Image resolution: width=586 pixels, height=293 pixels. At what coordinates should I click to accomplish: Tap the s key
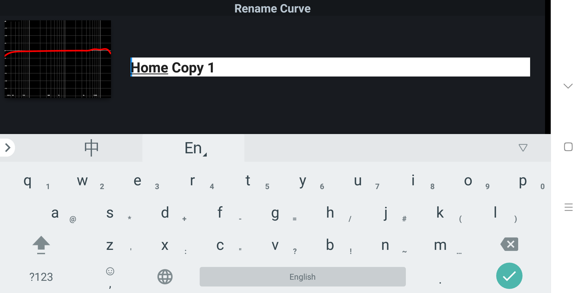tap(110, 213)
